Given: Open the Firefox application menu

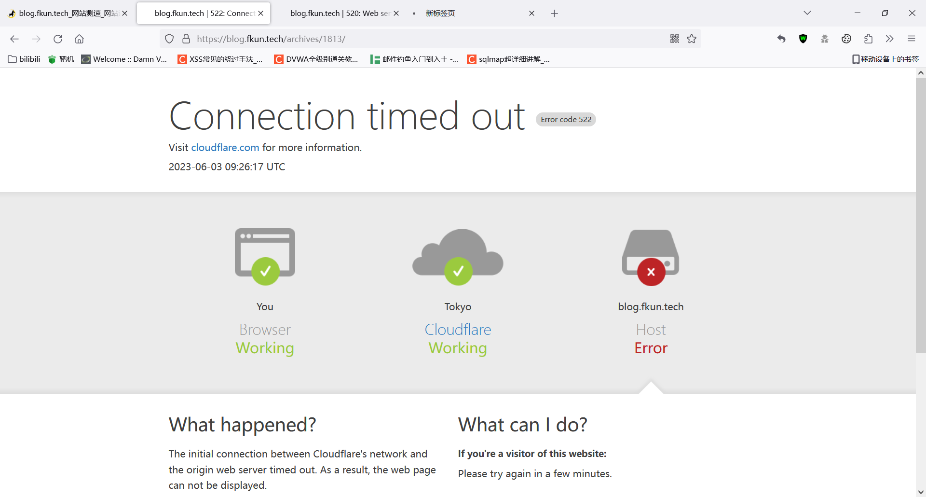Looking at the screenshot, I should pos(911,39).
